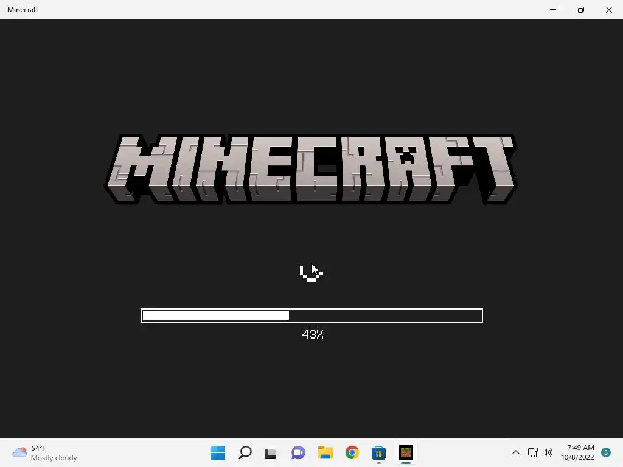
Task: Close the Minecraft window
Action: 608,10
